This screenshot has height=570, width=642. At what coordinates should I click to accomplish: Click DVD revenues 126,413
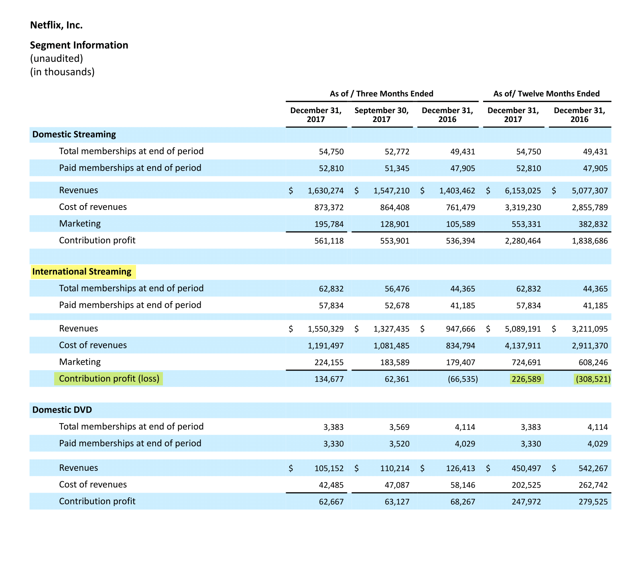461,468
